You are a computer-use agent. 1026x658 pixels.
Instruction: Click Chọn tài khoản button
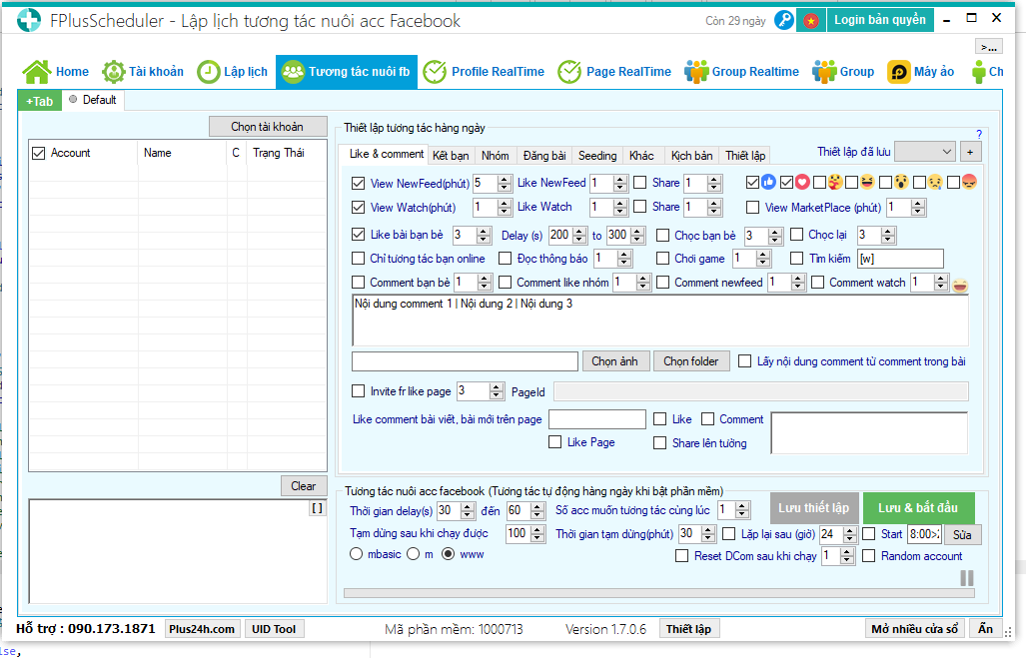pos(268,127)
